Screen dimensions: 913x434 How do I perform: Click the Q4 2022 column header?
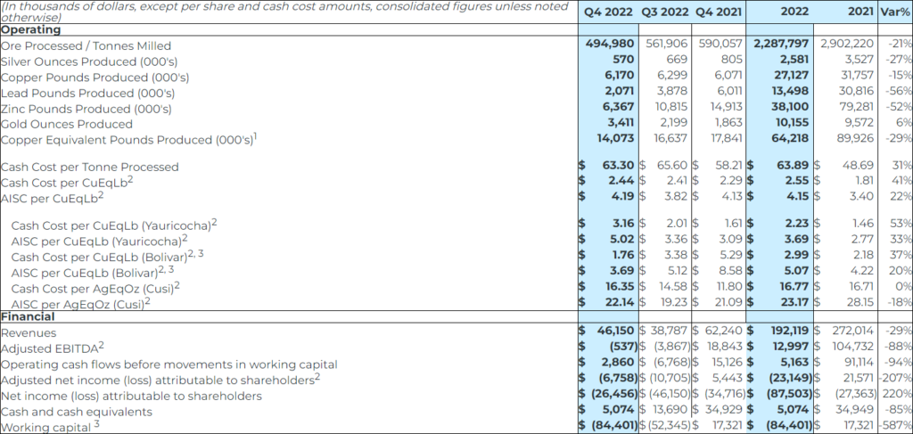point(608,13)
